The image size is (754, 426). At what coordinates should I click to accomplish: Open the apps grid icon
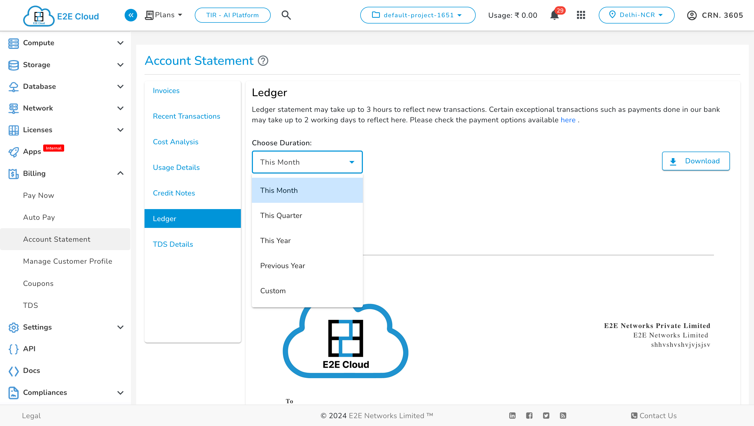(581, 15)
